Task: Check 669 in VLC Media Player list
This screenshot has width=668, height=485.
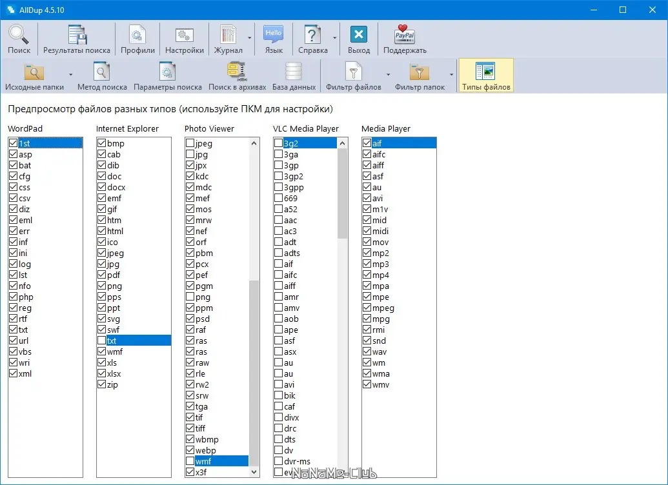Action: tap(279, 198)
